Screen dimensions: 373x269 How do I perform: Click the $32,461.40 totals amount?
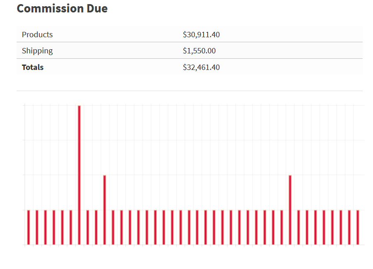[x=201, y=67]
